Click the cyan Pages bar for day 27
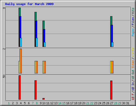 pyautogui.click(x=112, y=45)
